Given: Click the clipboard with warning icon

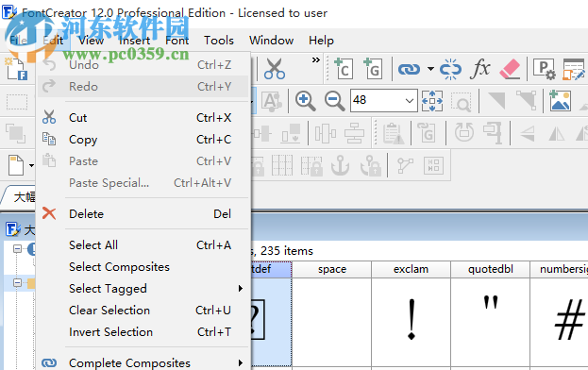Looking at the screenshot, I should (x=394, y=133).
